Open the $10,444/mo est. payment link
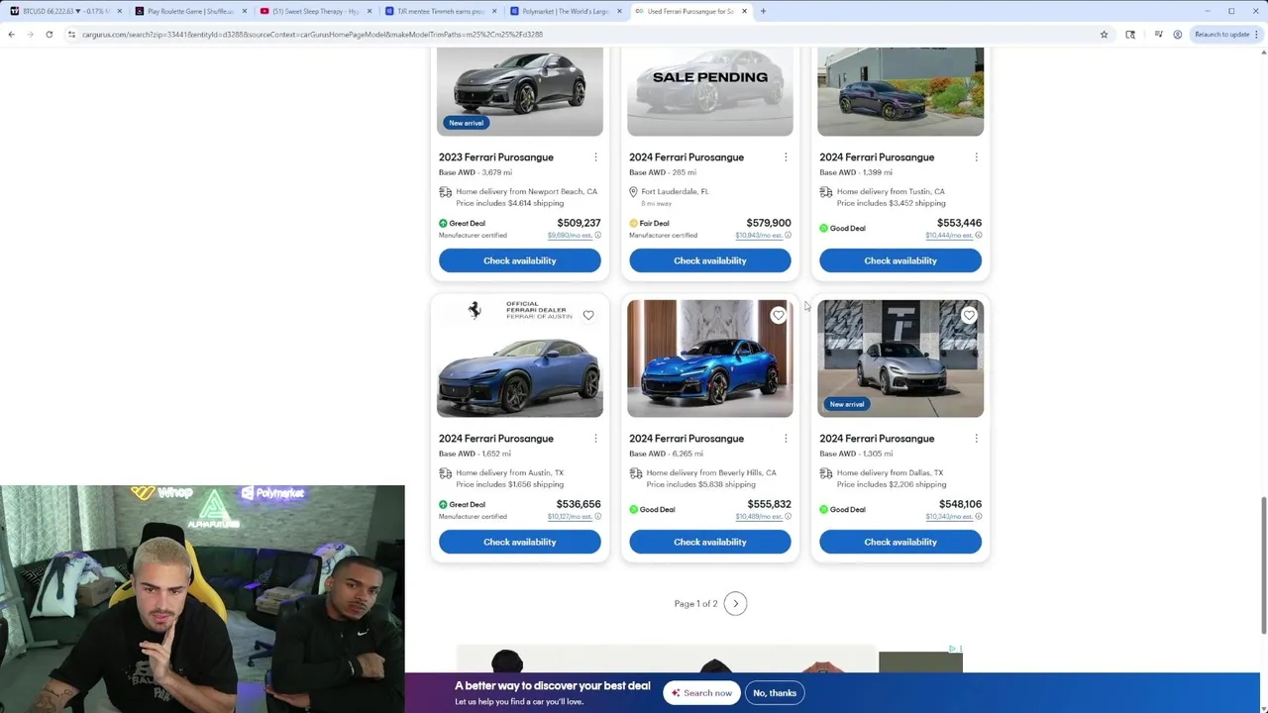 pyautogui.click(x=948, y=236)
